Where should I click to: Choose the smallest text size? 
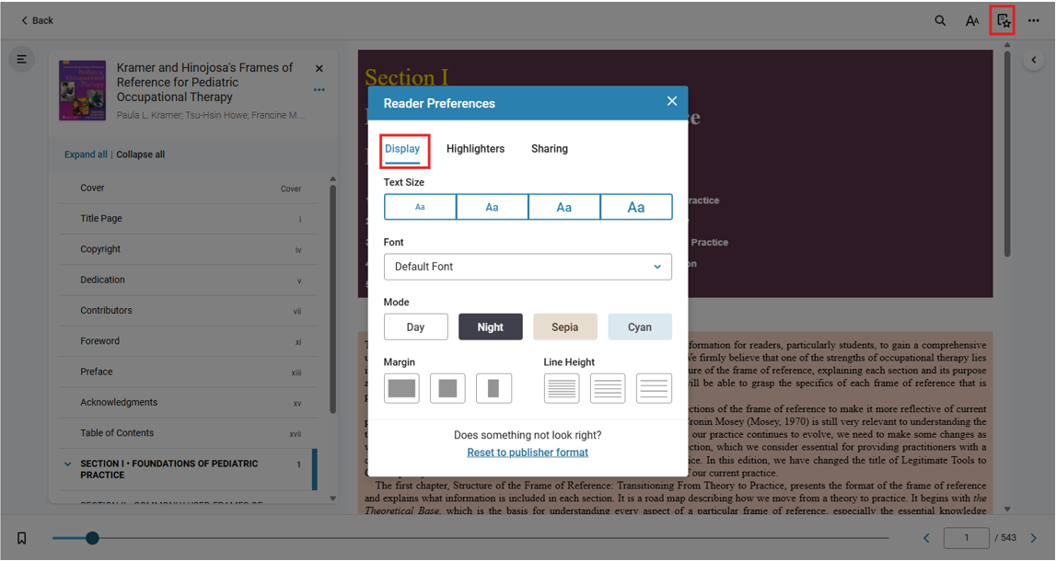pos(420,207)
